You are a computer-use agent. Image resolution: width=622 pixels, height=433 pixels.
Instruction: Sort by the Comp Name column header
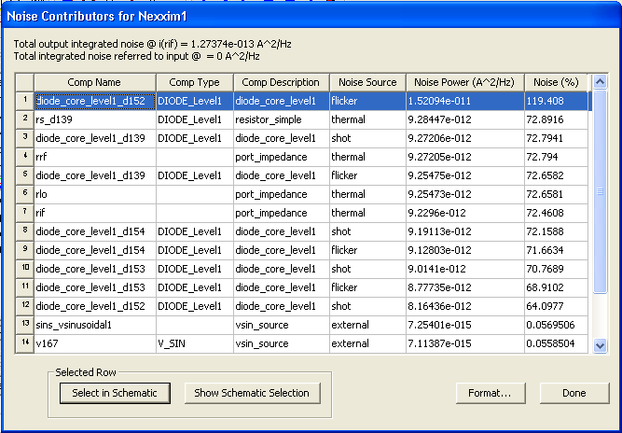94,82
